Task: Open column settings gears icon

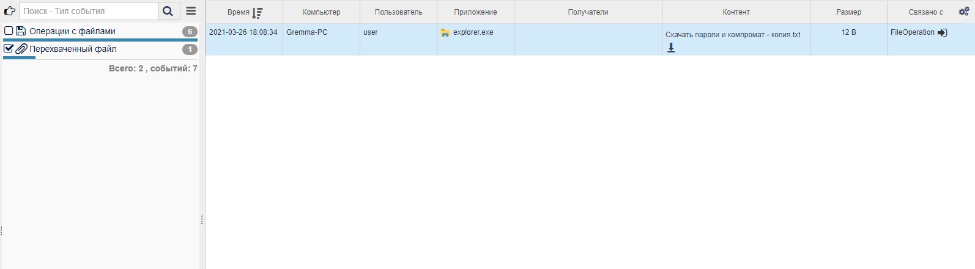Action: point(963,12)
